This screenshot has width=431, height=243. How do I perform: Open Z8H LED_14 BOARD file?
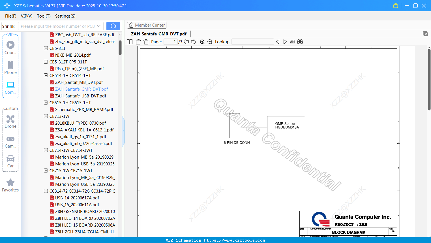(85, 218)
